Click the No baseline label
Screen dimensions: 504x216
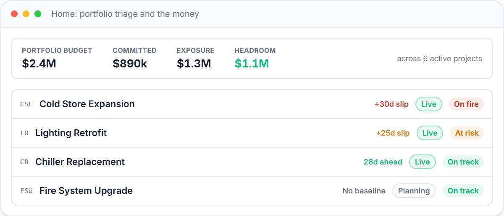pyautogui.click(x=364, y=191)
